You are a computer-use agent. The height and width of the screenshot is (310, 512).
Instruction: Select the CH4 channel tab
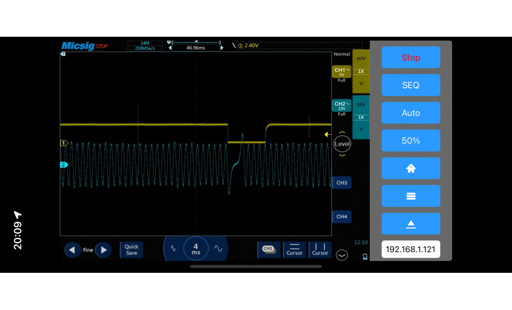341,217
